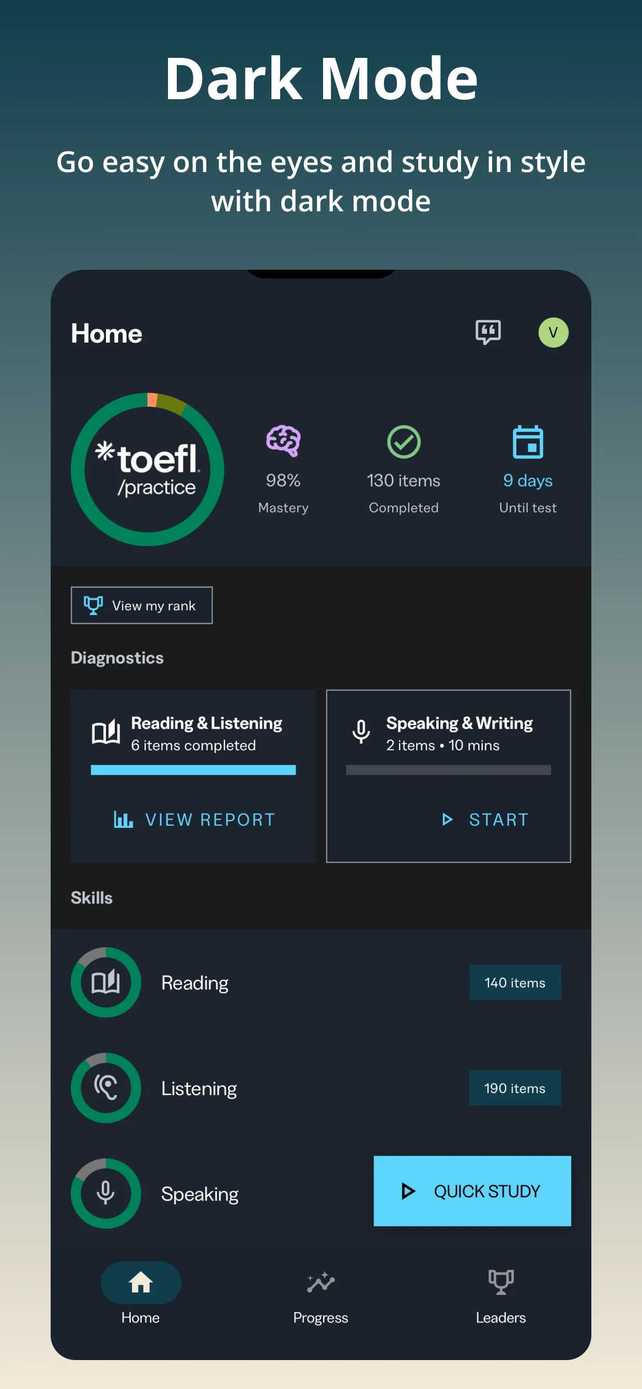
Task: Tap the Progress sparkline chart icon
Action: tap(321, 1282)
